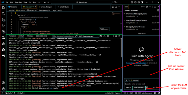
Task: Toggle the bottom panel visibility
Action: pos(138,2)
